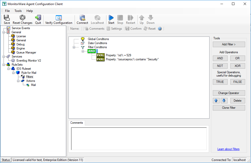Select the EVAL badge for %sourceproc% filter
251x163 pixels.
point(101,59)
